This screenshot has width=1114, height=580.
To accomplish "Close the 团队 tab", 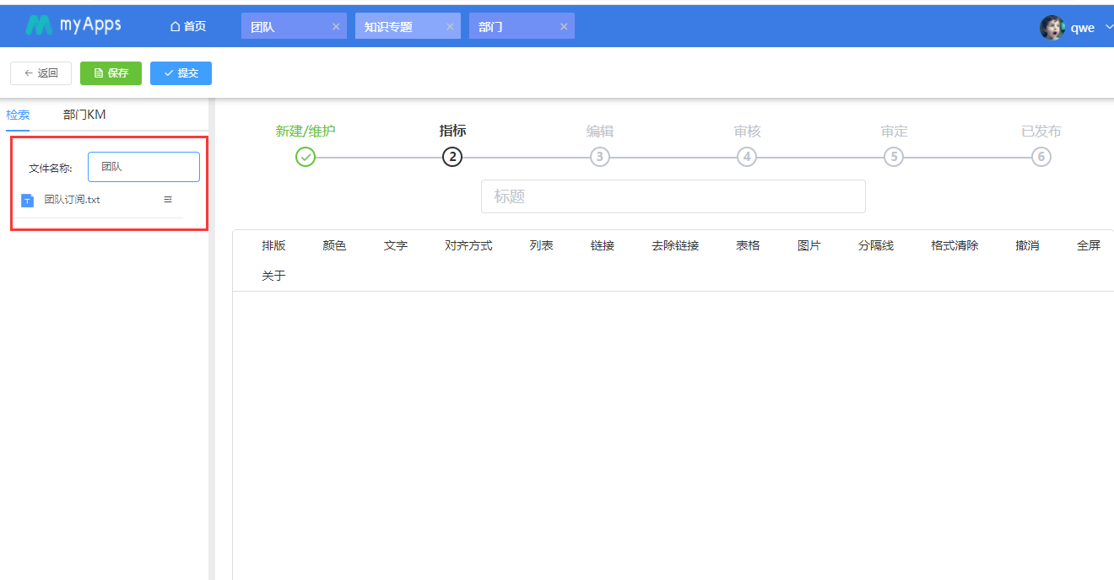I will [x=336, y=26].
